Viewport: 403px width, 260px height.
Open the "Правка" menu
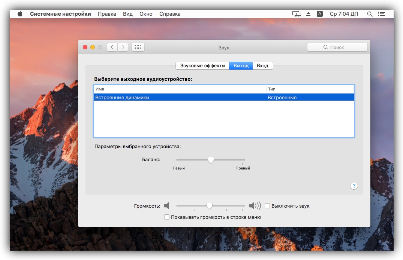(106, 14)
